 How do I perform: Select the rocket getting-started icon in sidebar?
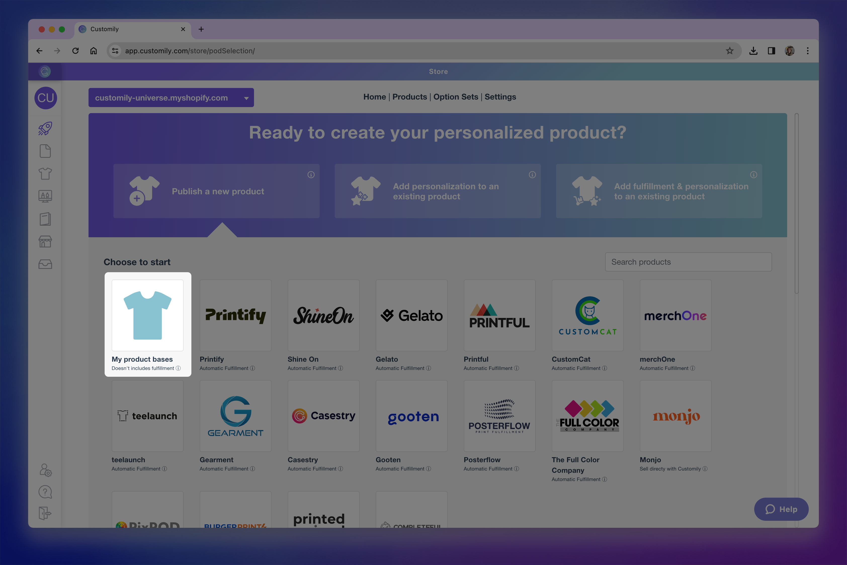click(x=45, y=128)
